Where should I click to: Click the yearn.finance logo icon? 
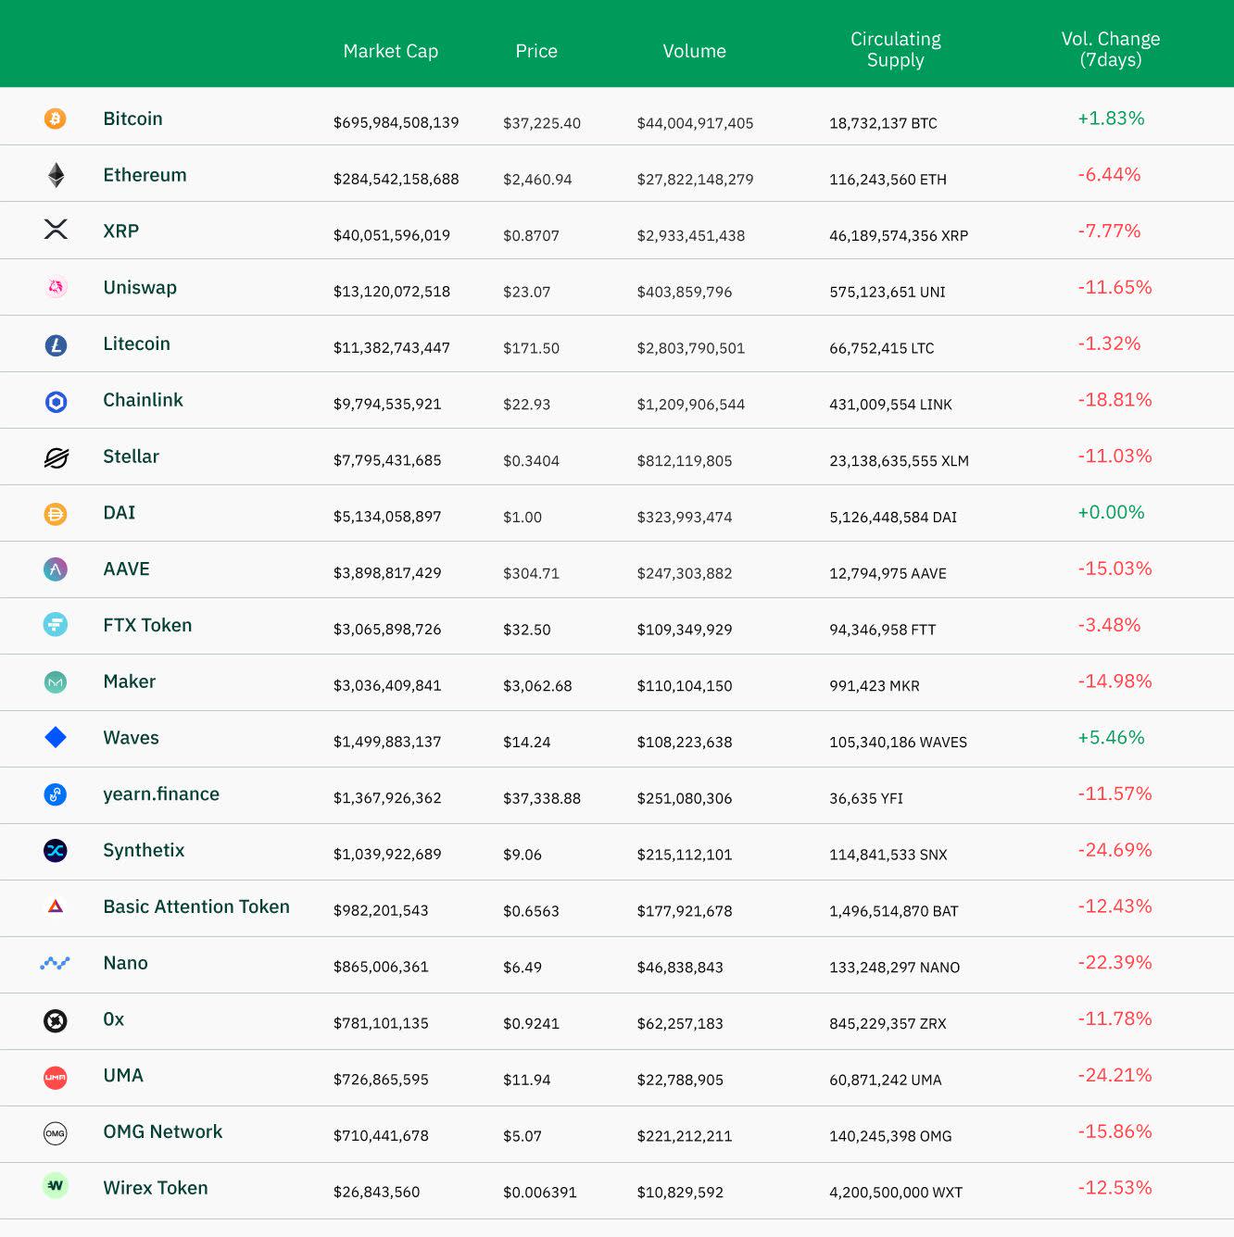point(56,794)
